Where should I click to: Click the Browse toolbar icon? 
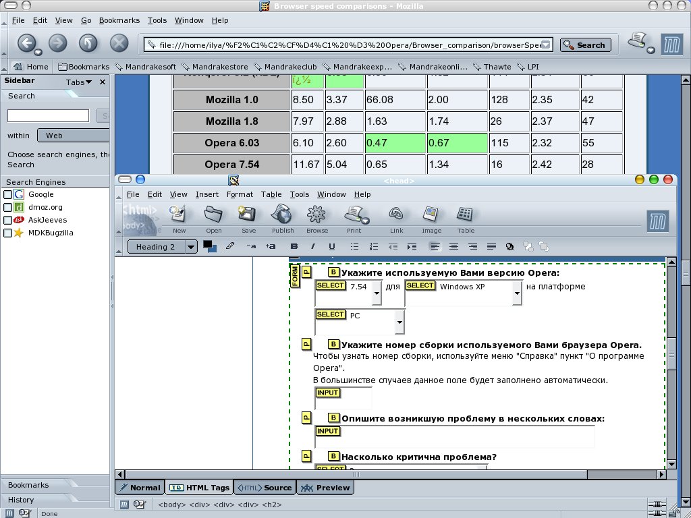coord(316,217)
